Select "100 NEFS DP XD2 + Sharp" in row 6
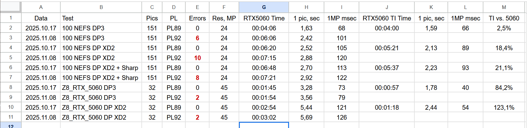527x128 pixels. [x=100, y=68]
